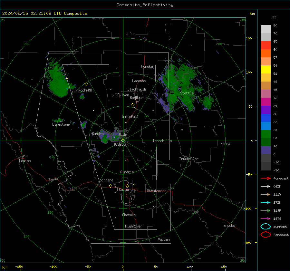This screenshot has height=271, width=290.
Task: Click the Composite_Reflectivity title text
Action: [x=145, y=5]
